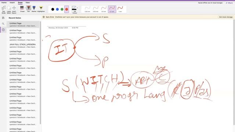Open the notebooks navigation icon

pyautogui.click(x=3, y=18)
